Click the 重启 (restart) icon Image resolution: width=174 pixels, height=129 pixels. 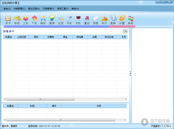pyautogui.click(x=87, y=19)
